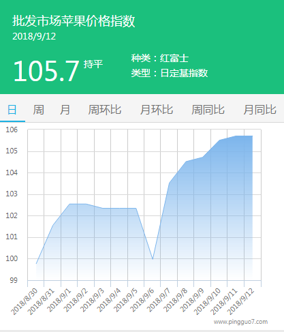Click the x-axis label 2018/8/31
The width and height of the screenshot is (284, 332).
(41, 301)
